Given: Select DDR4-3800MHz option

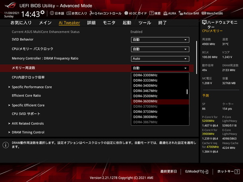Looking at the screenshot, I should pos(160,117).
